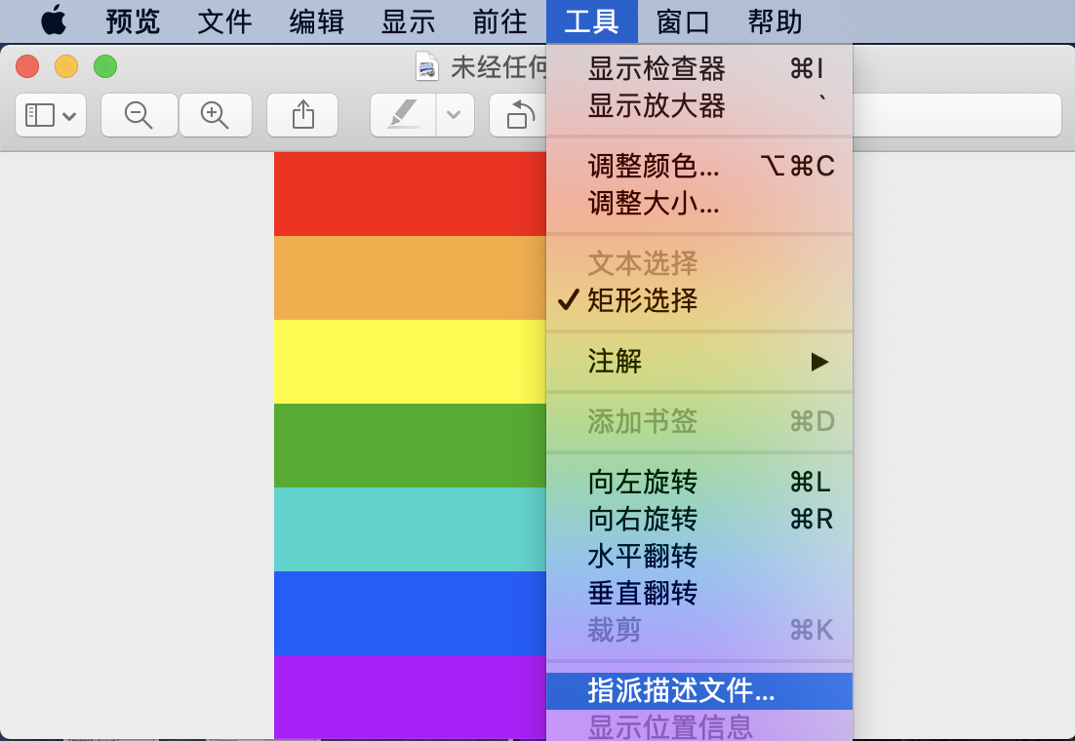Choose 显示检查器 from the menu
1075x741 pixels.
[657, 69]
